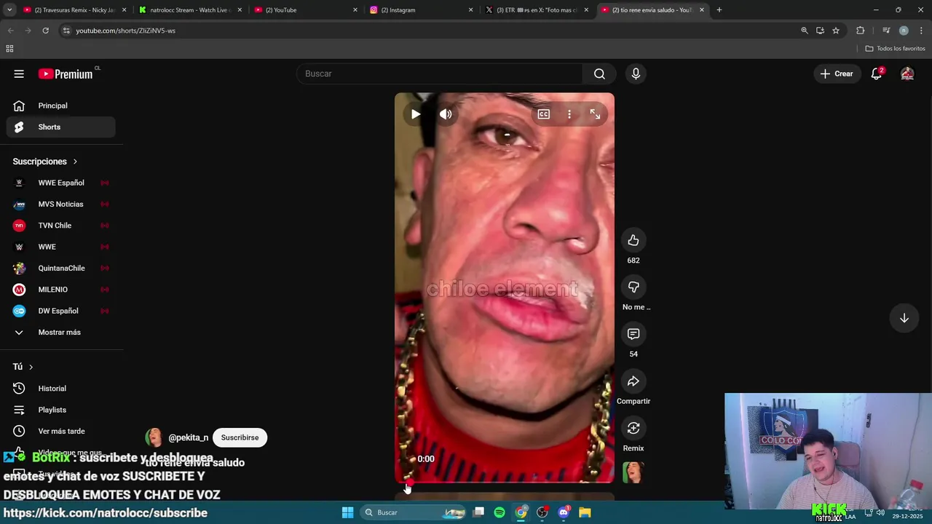This screenshot has width=932, height=524.
Task: Open Playlists in the sidebar
Action: (61, 410)
